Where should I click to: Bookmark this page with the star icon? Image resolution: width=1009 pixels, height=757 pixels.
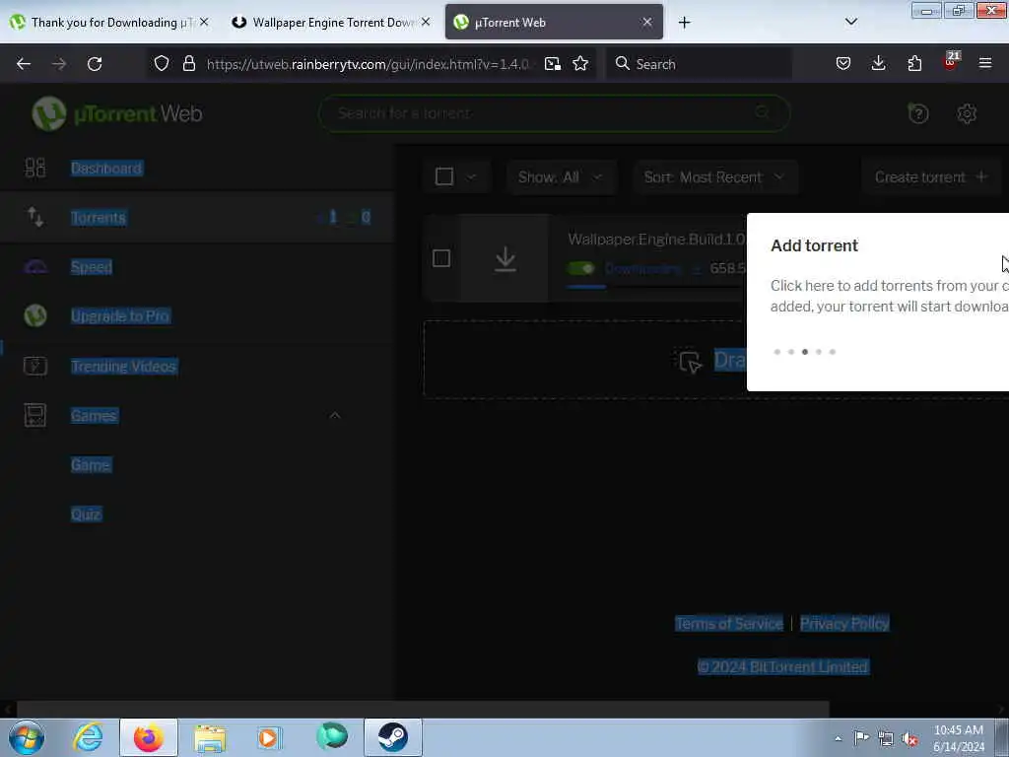click(580, 64)
